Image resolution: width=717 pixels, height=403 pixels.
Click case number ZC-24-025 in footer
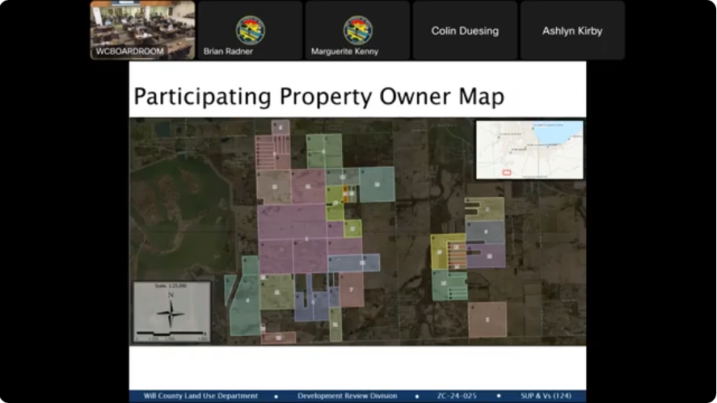tap(457, 397)
